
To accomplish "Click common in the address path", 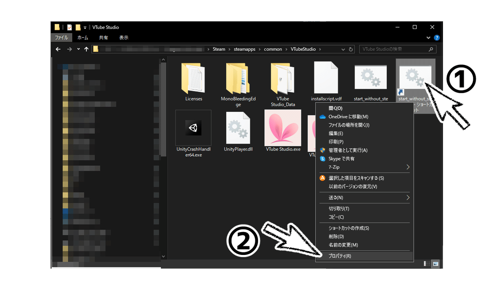I will (273, 49).
